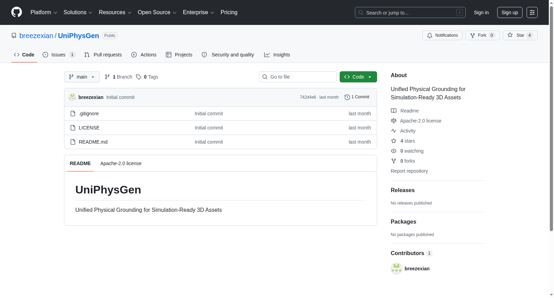Open the .gitignore file
Viewport: 554px width, 298px height.
(x=89, y=114)
